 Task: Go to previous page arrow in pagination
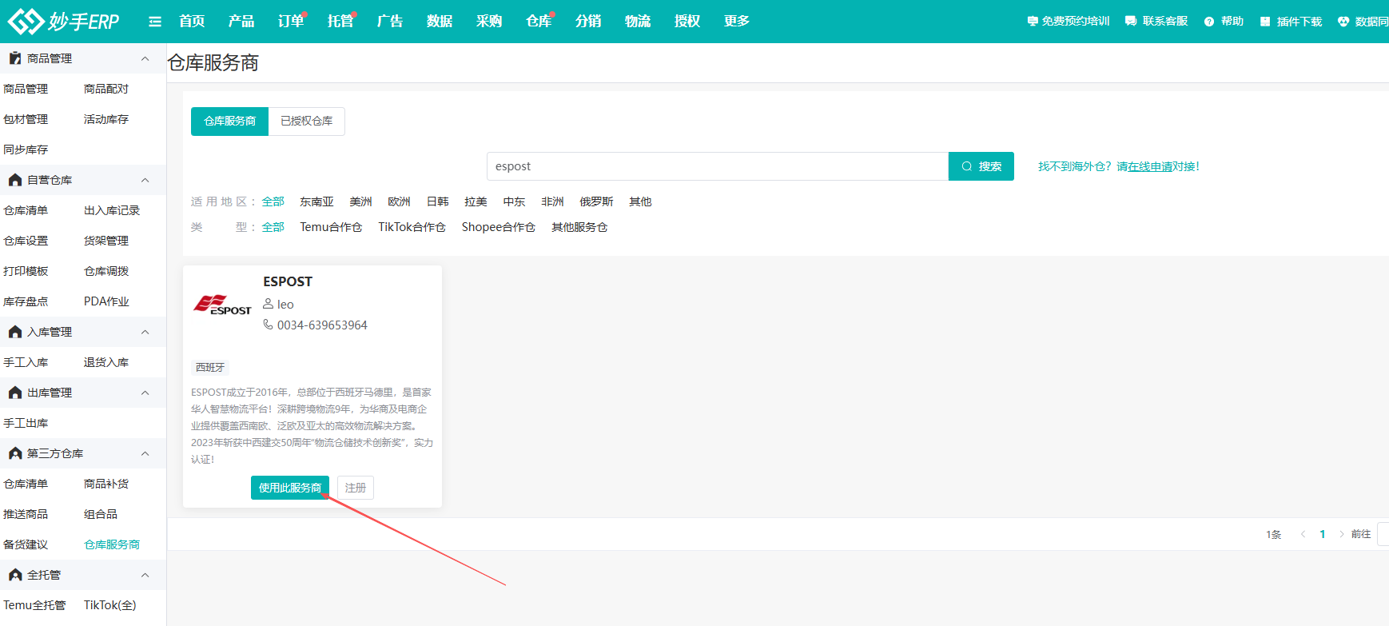(x=1303, y=534)
